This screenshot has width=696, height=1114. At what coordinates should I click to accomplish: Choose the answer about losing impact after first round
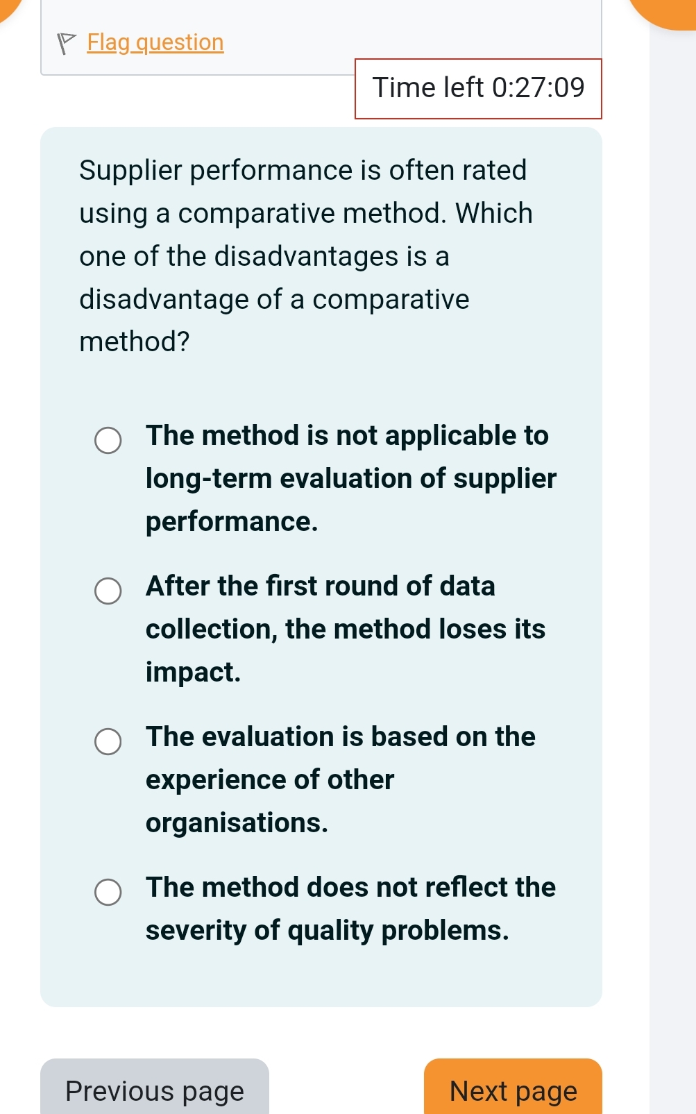(345, 629)
